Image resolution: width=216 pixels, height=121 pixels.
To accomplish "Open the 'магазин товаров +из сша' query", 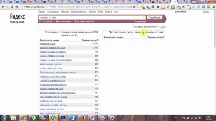I will click(x=52, y=56).
